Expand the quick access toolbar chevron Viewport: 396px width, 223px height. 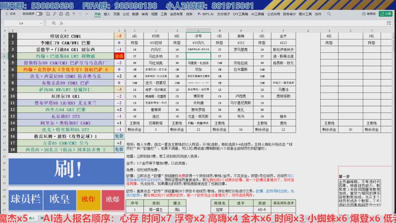(87, 14)
